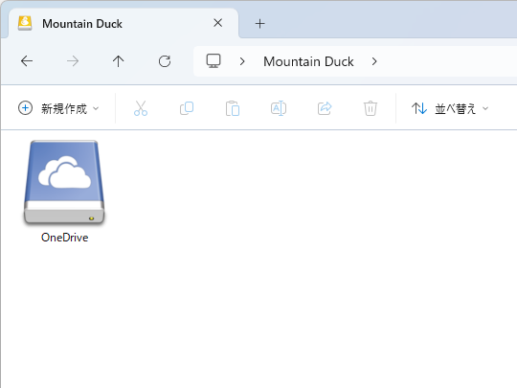Click the Delete trash can icon

tap(371, 108)
